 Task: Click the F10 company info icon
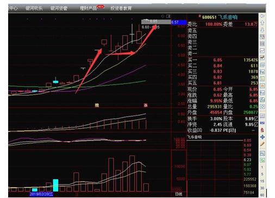[262, 72]
